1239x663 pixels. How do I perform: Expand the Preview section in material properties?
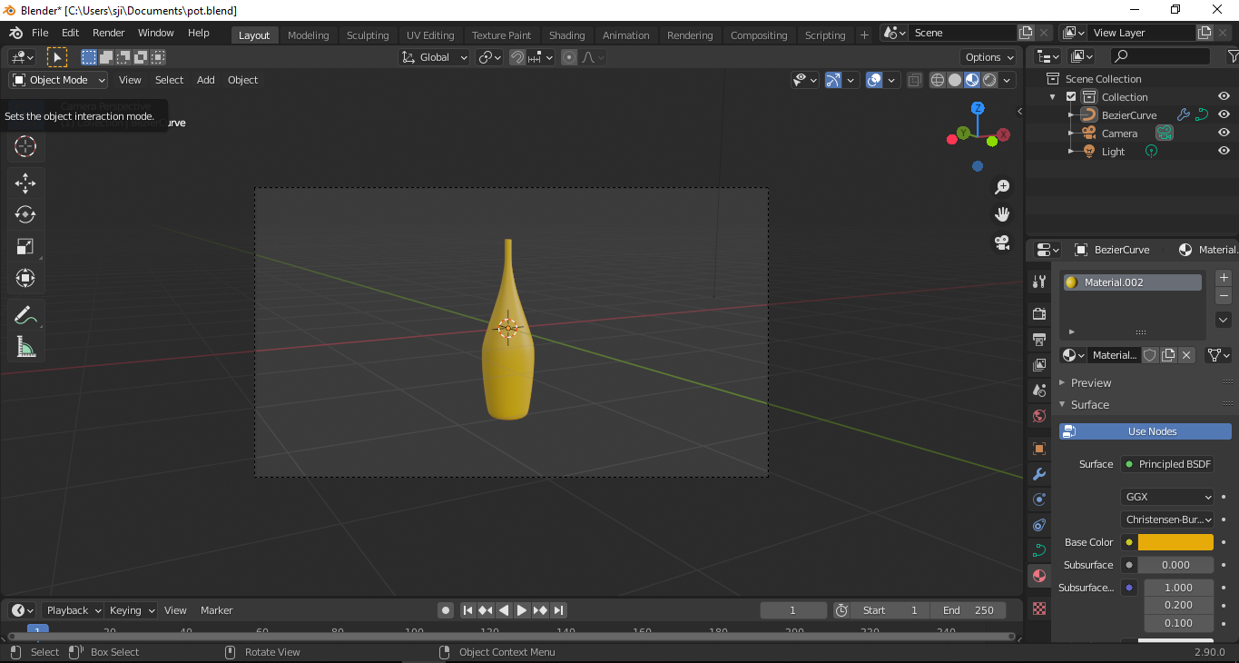(x=1093, y=382)
